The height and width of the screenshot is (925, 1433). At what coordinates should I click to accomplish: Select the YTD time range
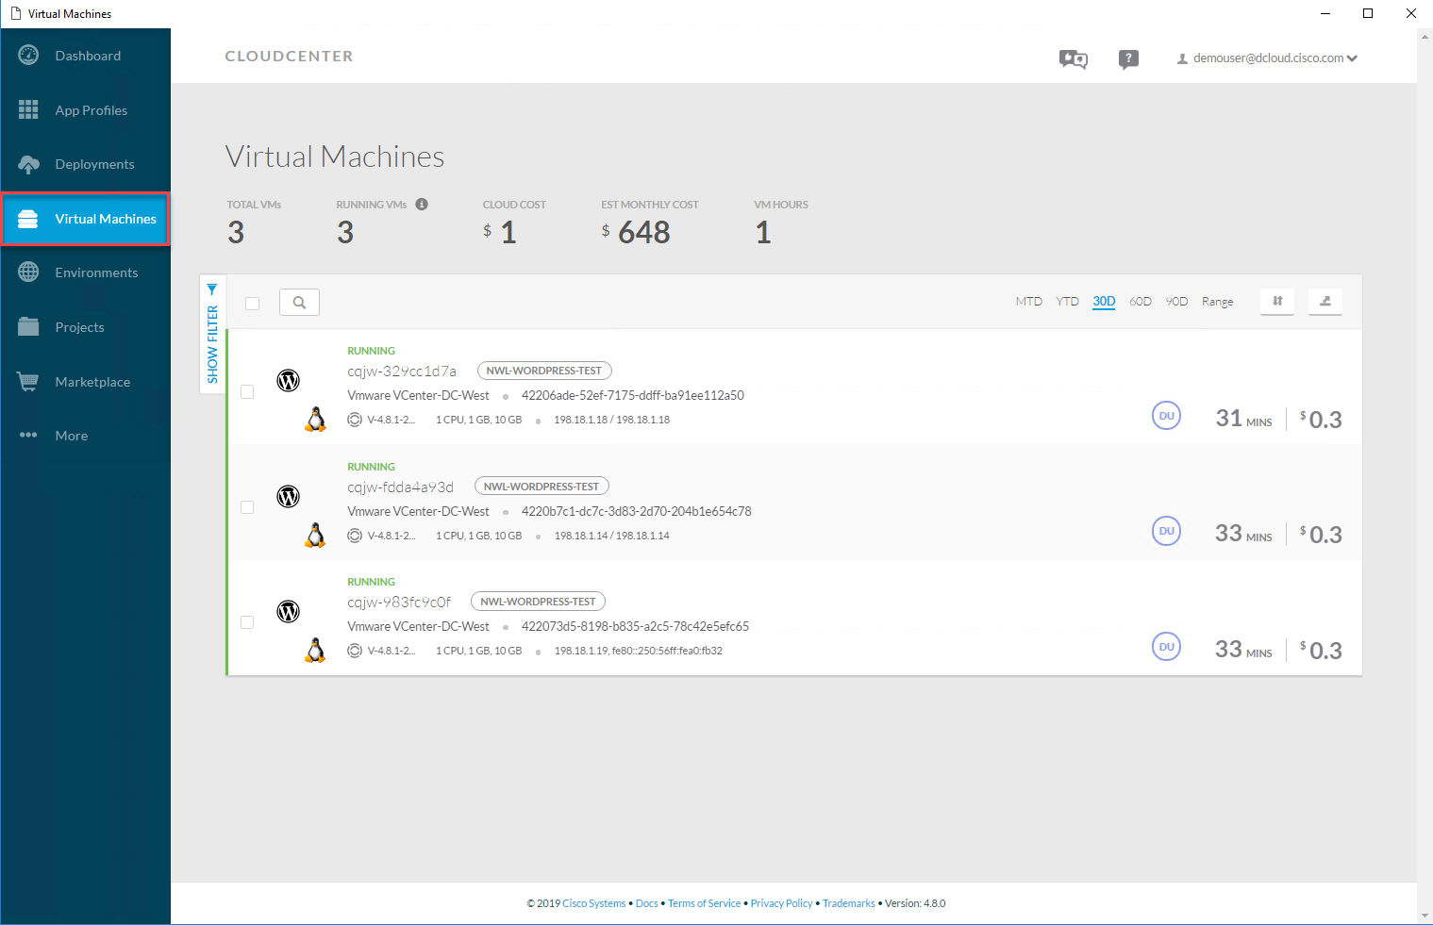(x=1067, y=302)
